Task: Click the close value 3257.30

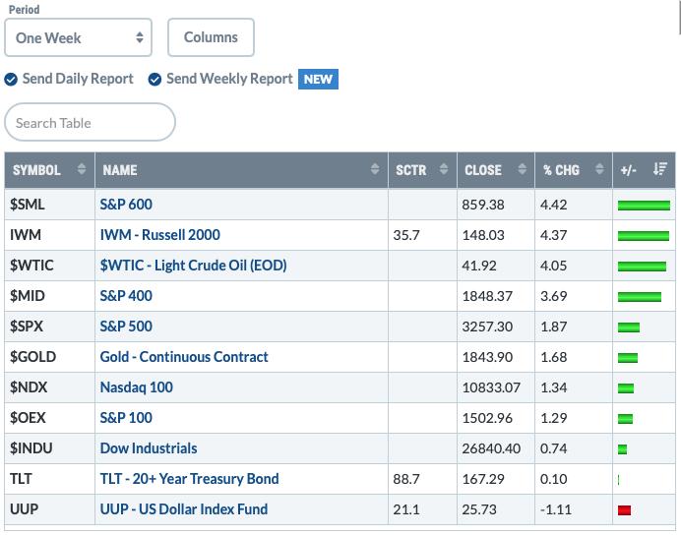Action: coord(487,327)
